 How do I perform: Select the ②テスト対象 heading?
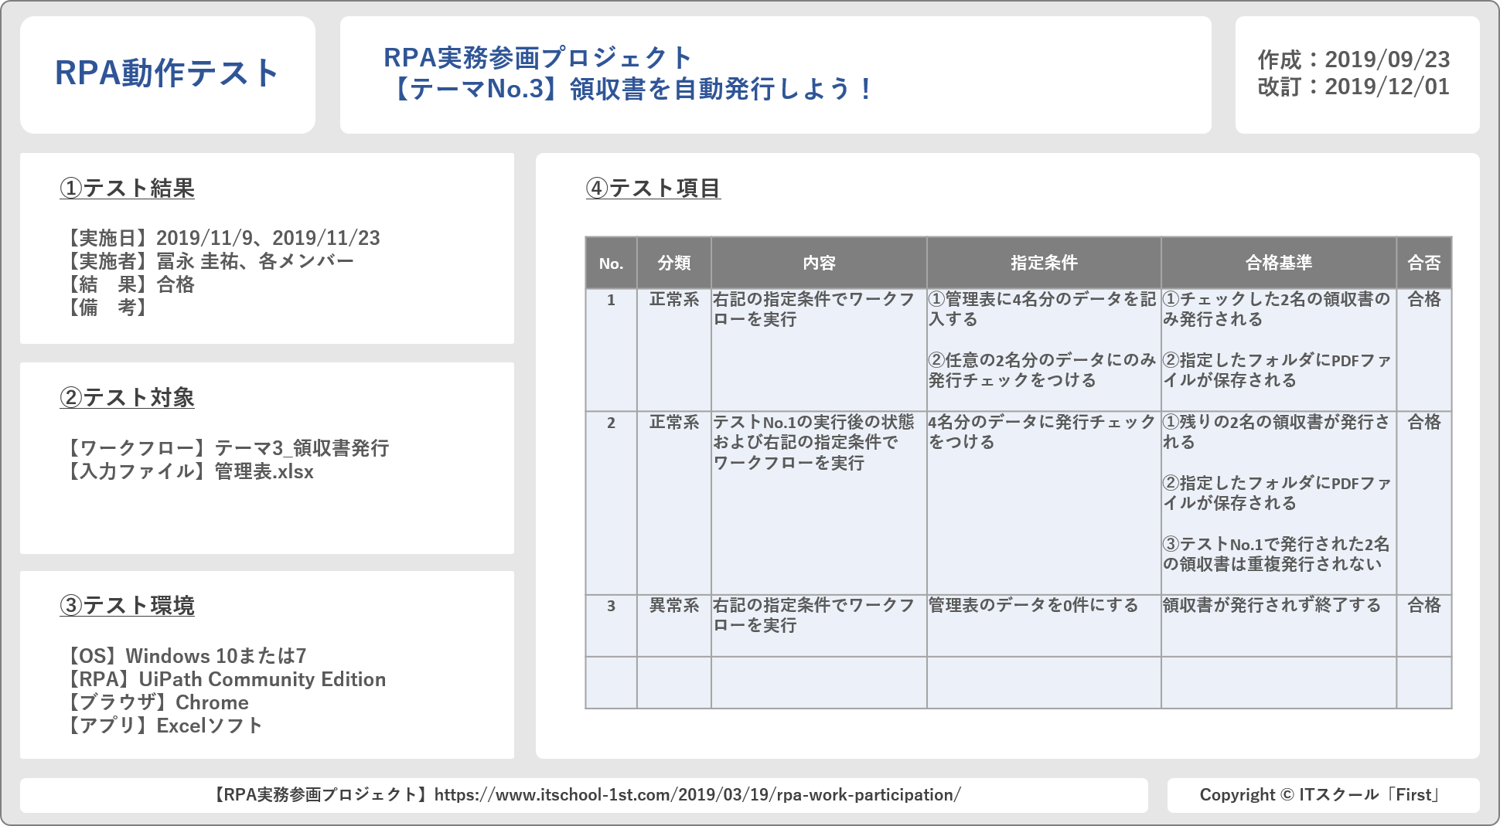coord(128,397)
